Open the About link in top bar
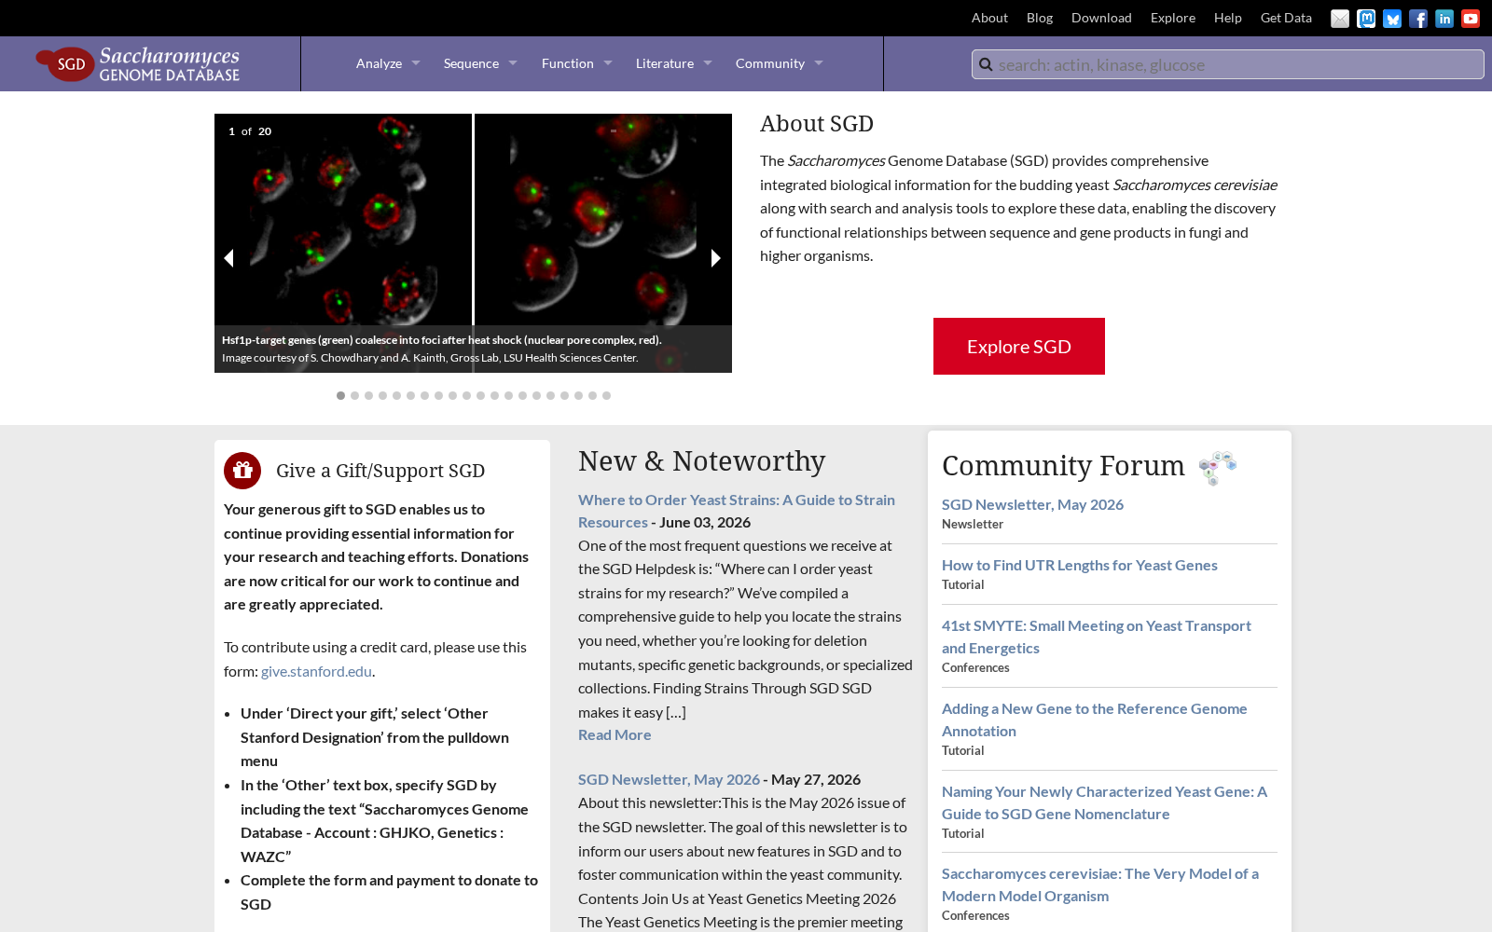The height and width of the screenshot is (932, 1492). coord(989,18)
